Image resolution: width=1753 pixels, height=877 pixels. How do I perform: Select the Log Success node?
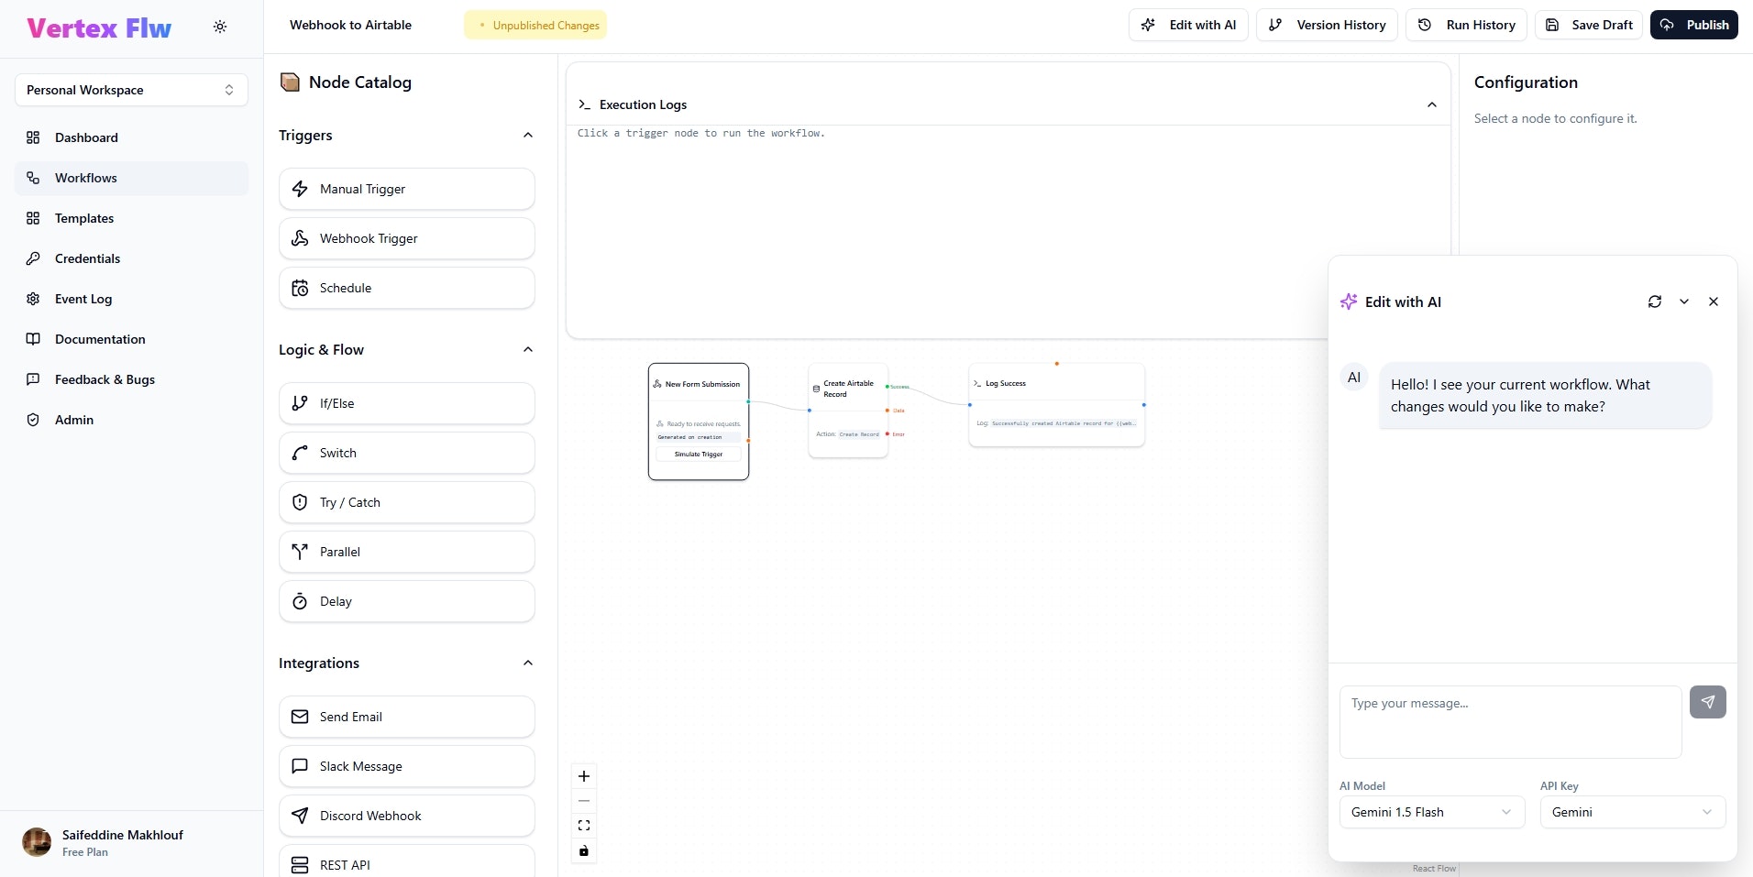click(1056, 405)
